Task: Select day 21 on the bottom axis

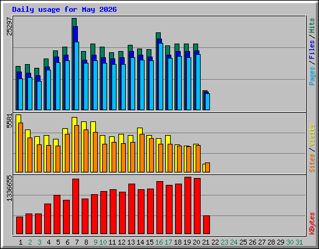Action: click(206, 242)
